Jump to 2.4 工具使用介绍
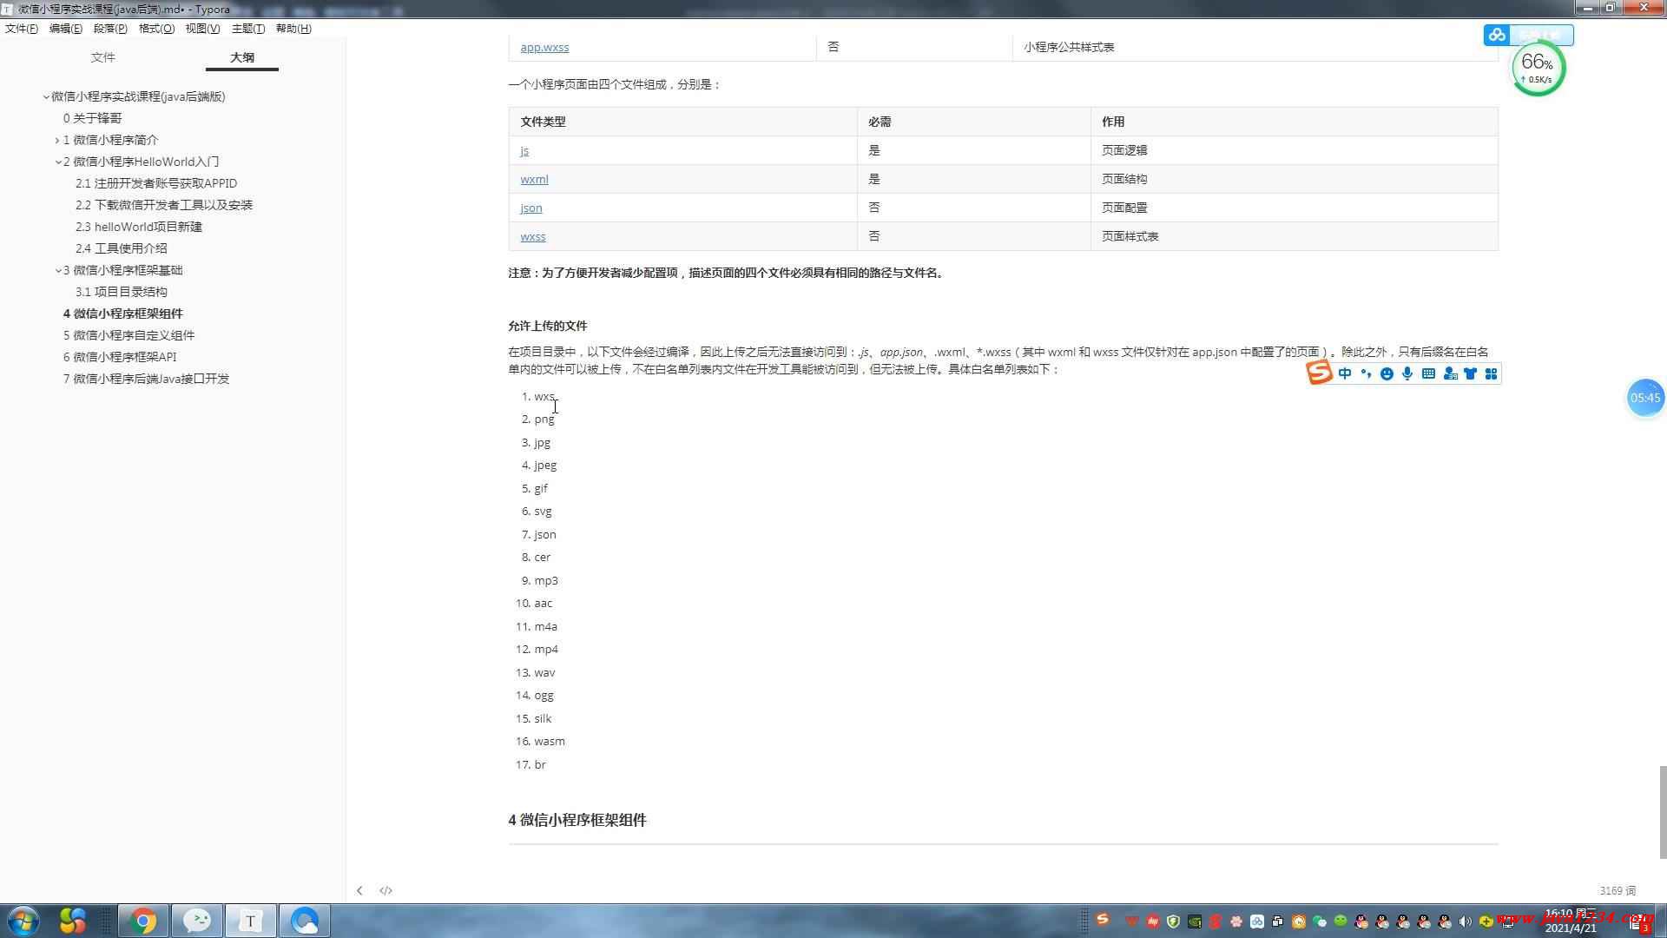This screenshot has height=938, width=1667. 122,248
